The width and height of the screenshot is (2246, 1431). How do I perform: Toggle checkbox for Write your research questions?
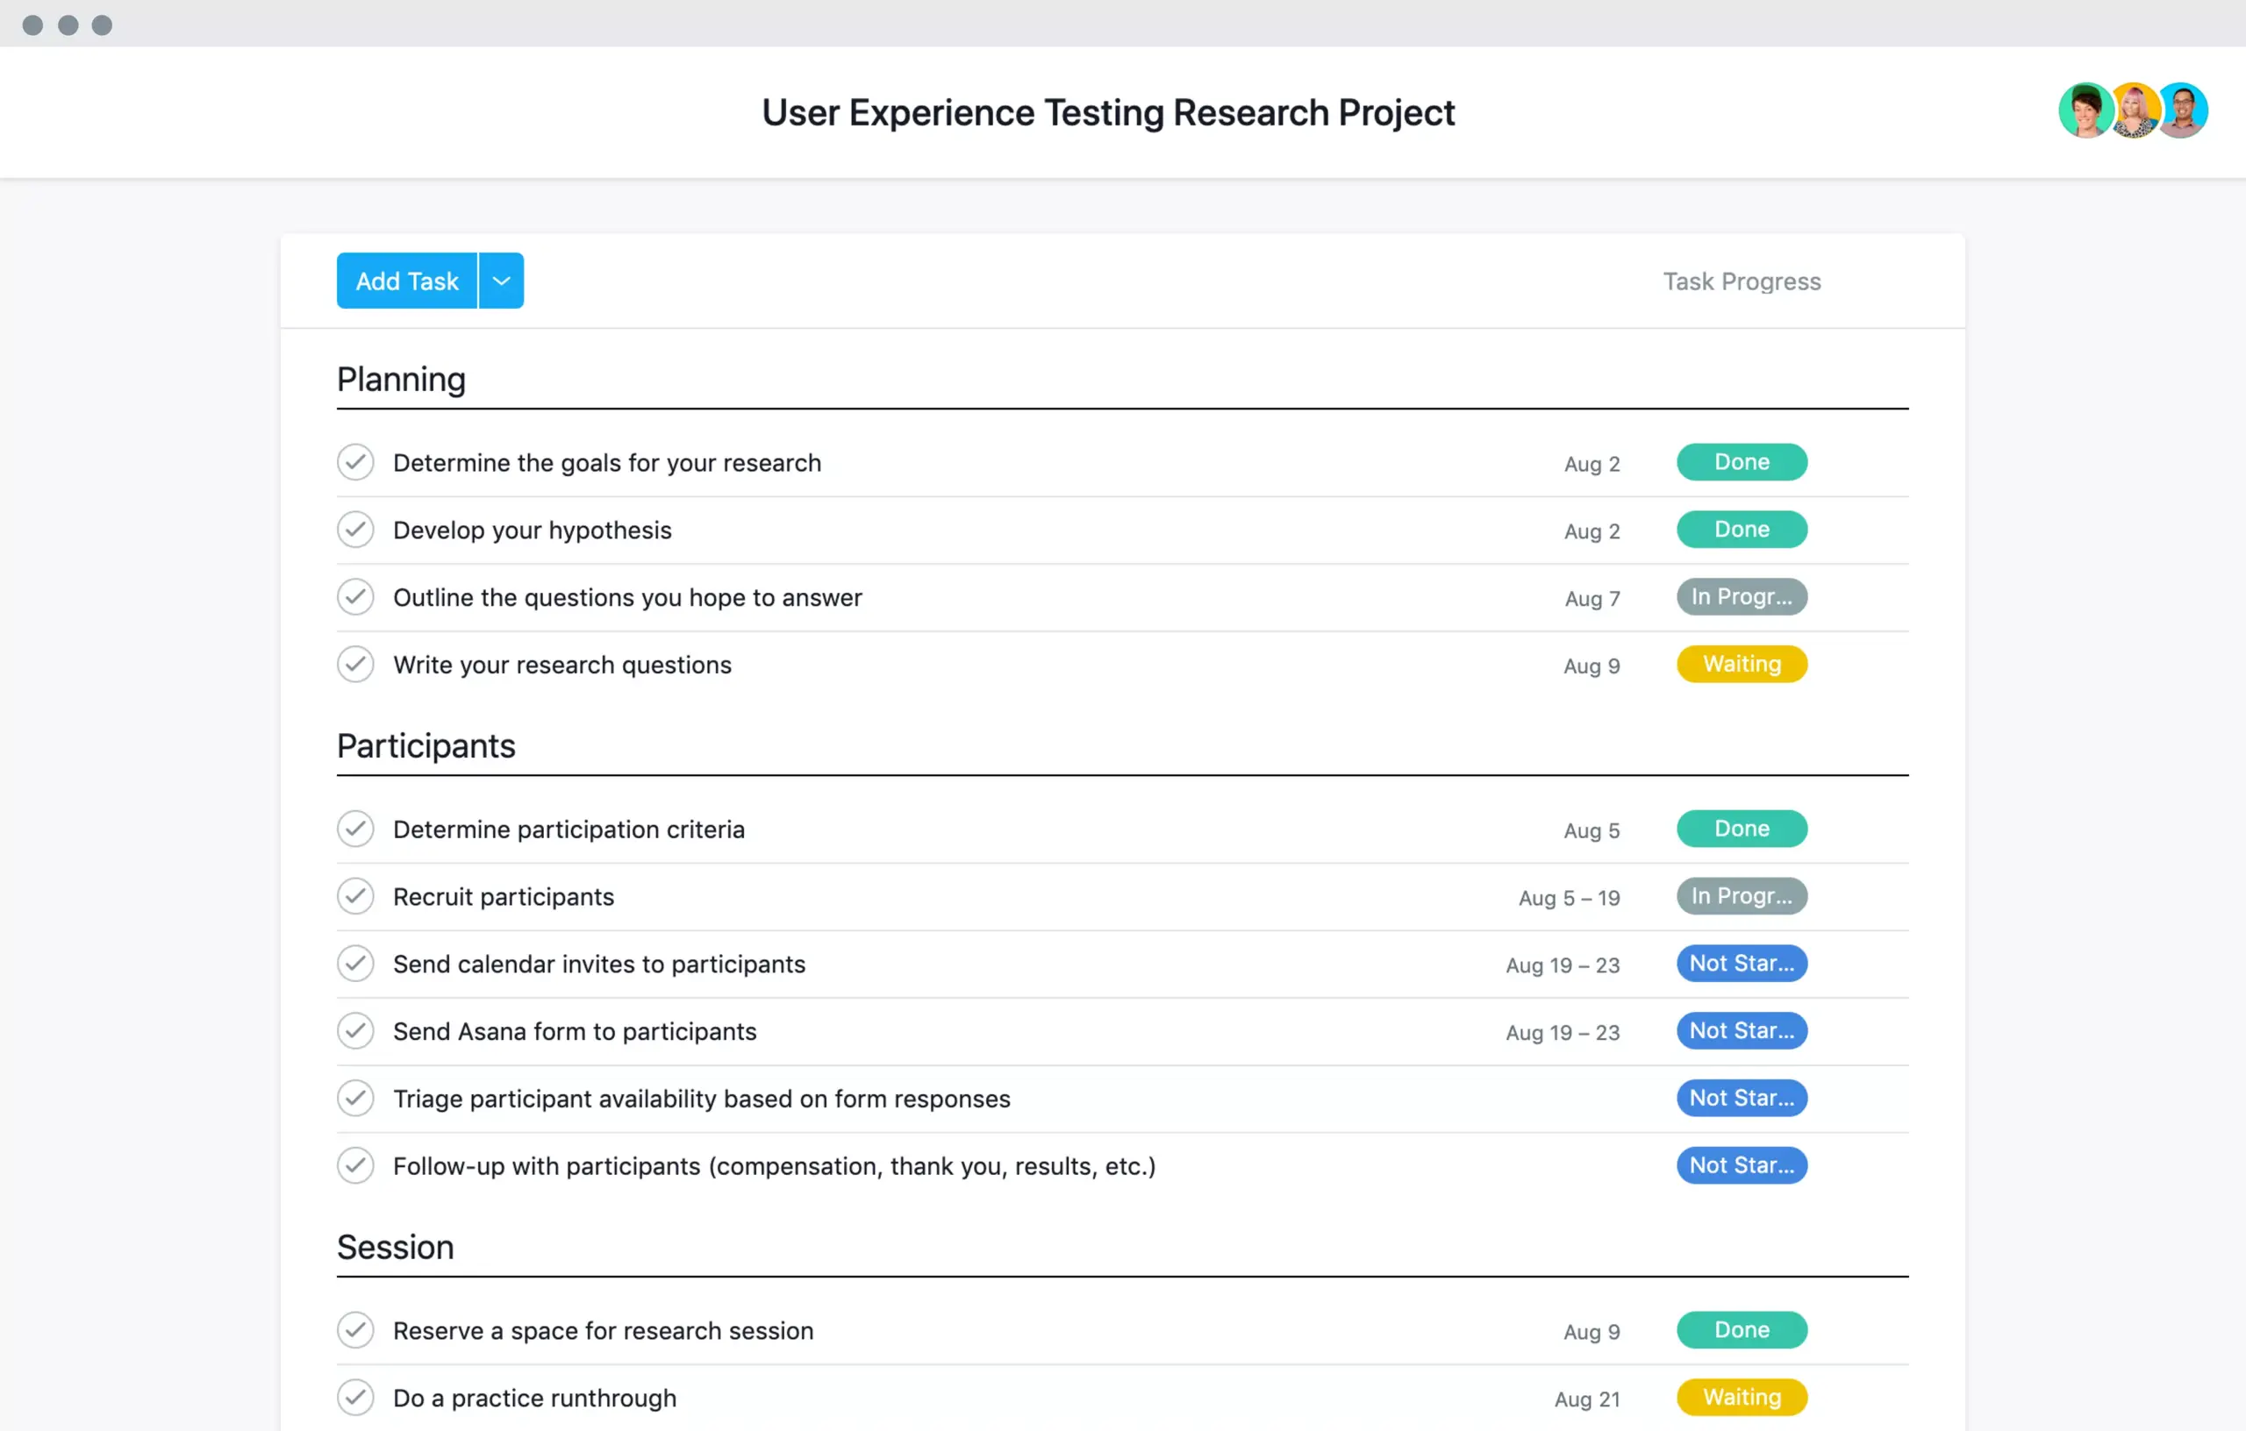pyautogui.click(x=355, y=662)
